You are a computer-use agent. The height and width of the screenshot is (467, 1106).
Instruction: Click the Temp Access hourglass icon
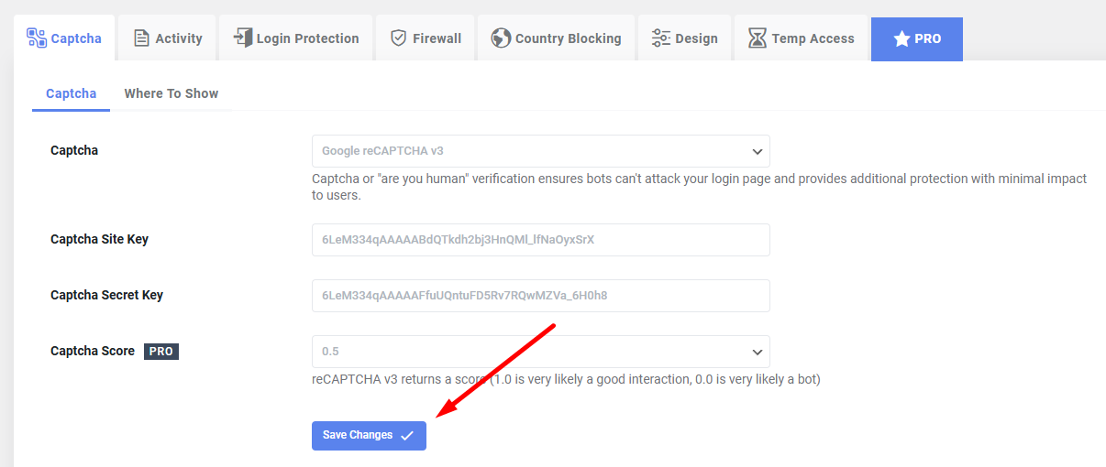758,38
